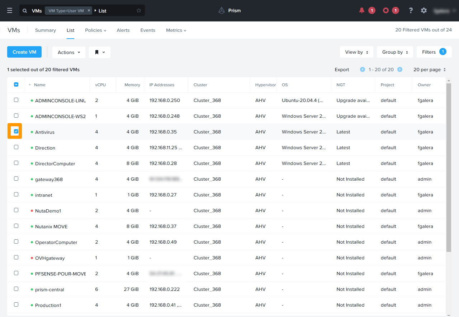Open the Prism help menu
459x317 pixels.
coord(411,10)
